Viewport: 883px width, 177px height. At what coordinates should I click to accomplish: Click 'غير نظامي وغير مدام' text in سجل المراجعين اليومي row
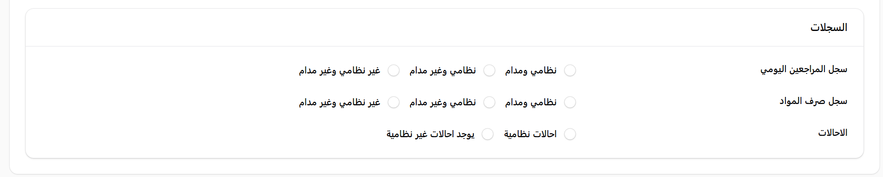click(340, 70)
